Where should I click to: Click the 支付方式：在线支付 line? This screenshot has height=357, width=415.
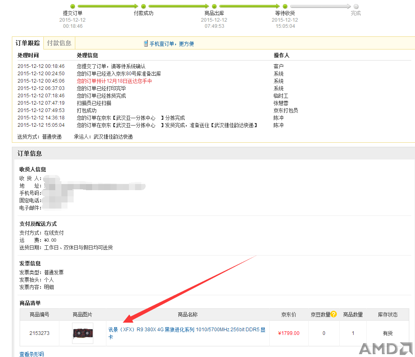(42, 233)
